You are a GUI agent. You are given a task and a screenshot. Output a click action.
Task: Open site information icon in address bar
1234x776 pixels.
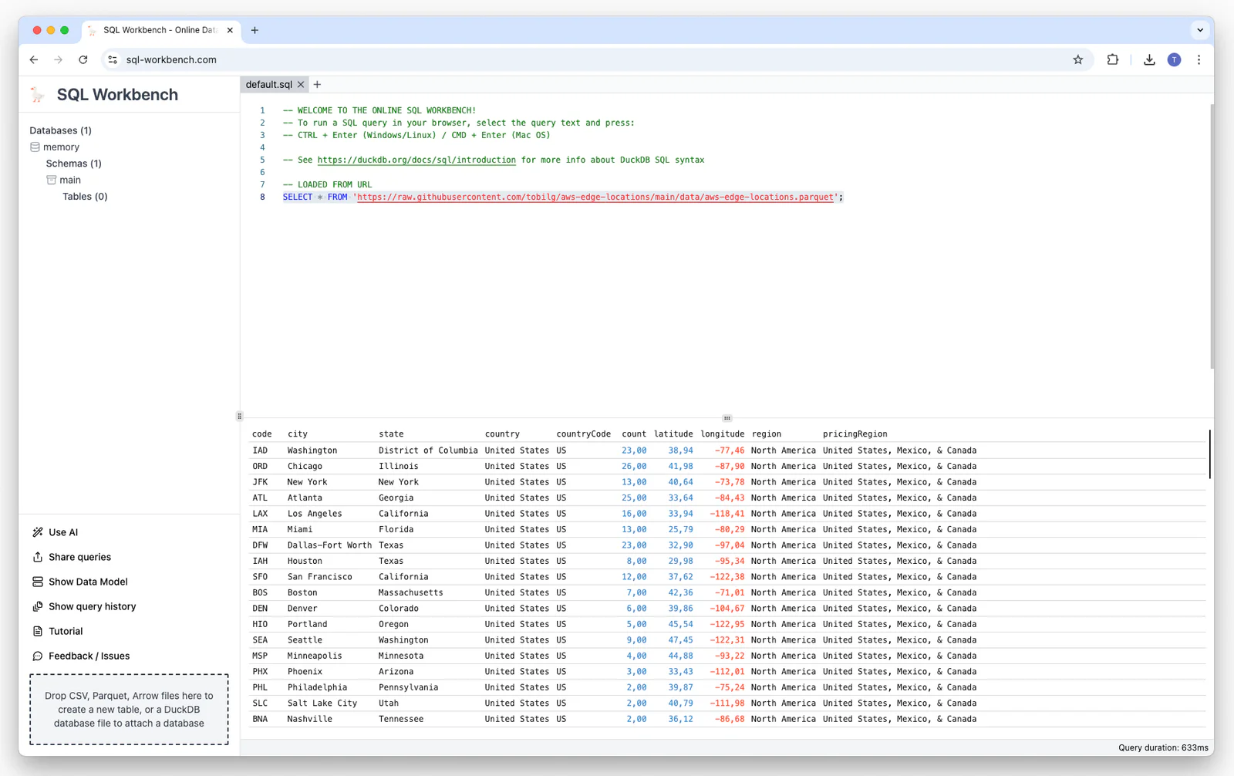113,59
